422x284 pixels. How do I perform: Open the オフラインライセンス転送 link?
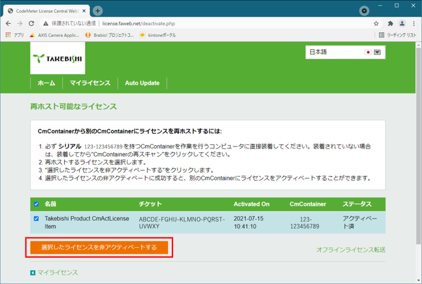(350, 250)
